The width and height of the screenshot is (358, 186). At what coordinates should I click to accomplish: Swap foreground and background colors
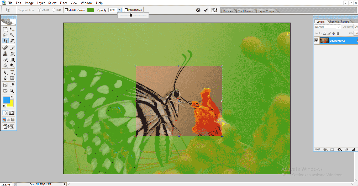[x=12, y=98]
